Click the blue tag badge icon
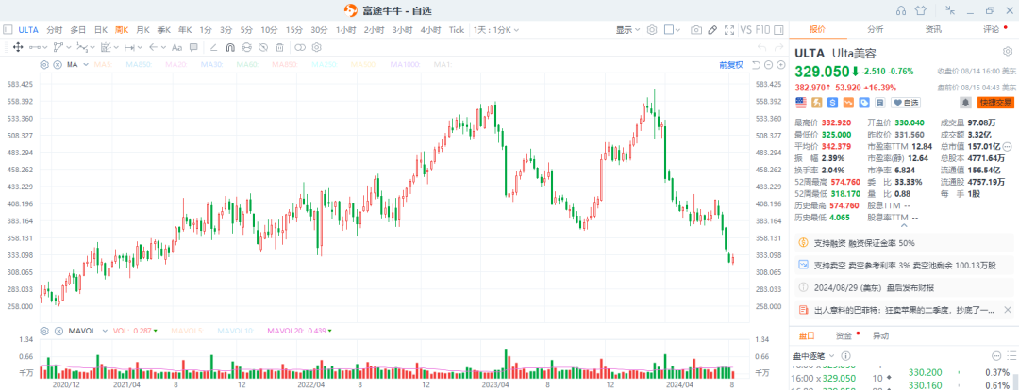Image resolution: width=1019 pixels, height=390 pixels. pos(863,103)
